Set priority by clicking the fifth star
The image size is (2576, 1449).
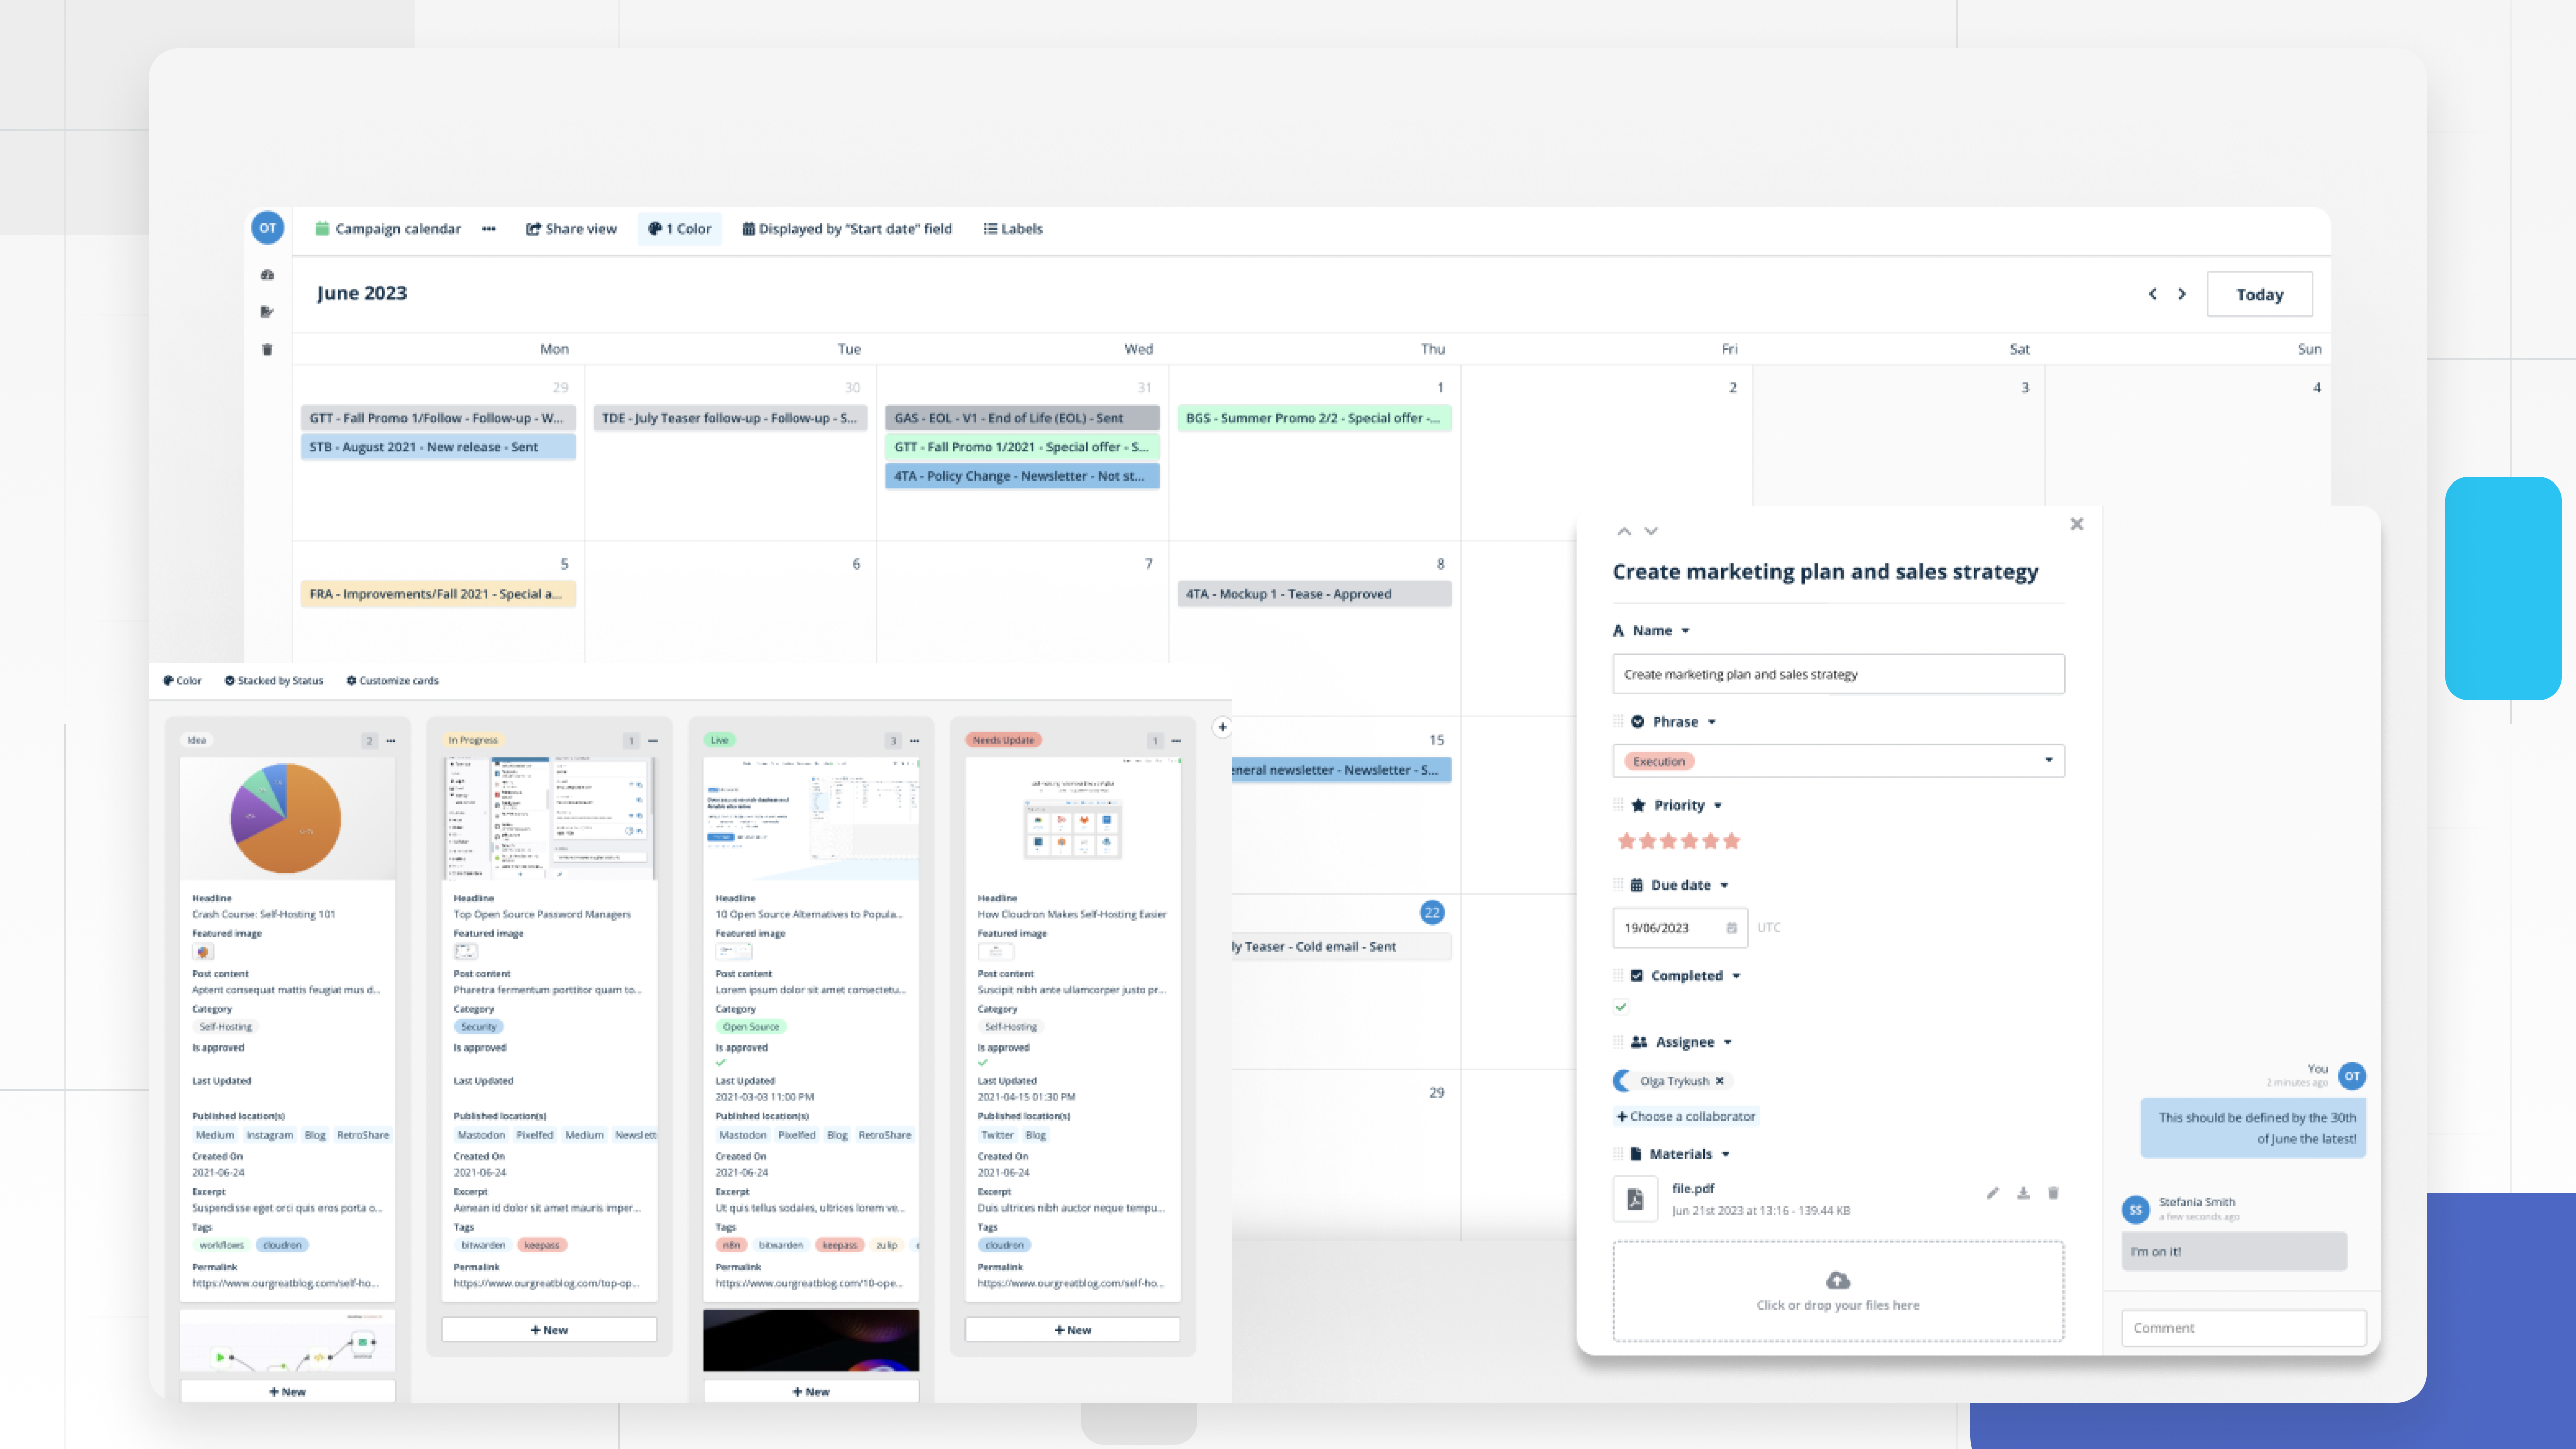[1711, 841]
